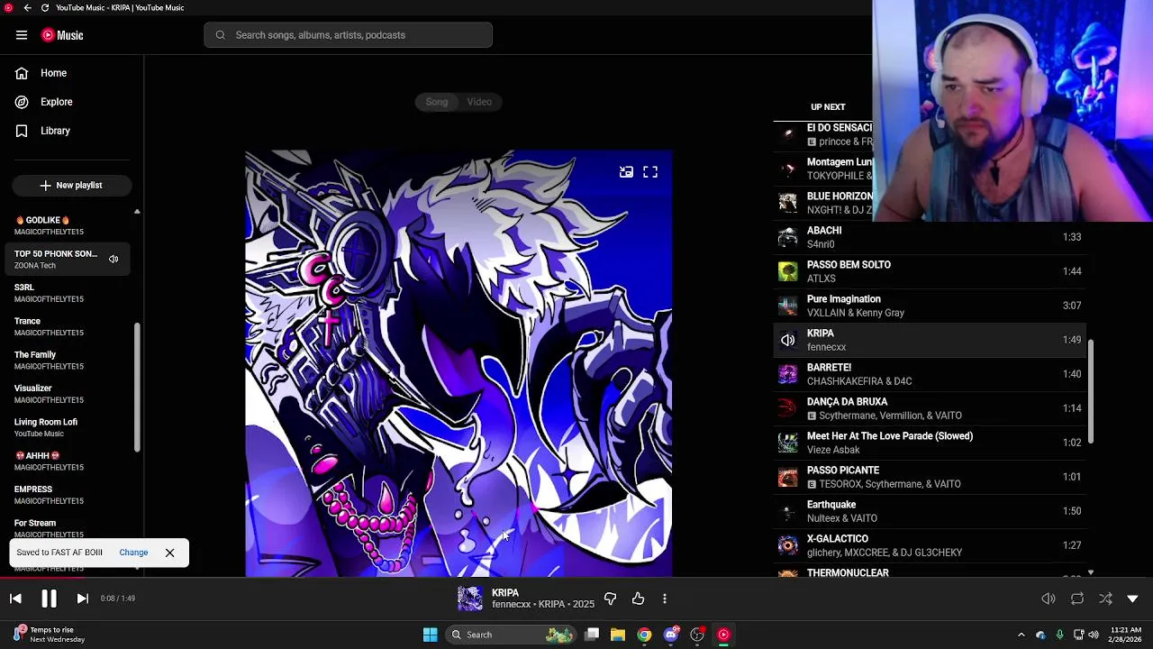
Task: Click the search songs, albums, artists field
Action: 348,35
